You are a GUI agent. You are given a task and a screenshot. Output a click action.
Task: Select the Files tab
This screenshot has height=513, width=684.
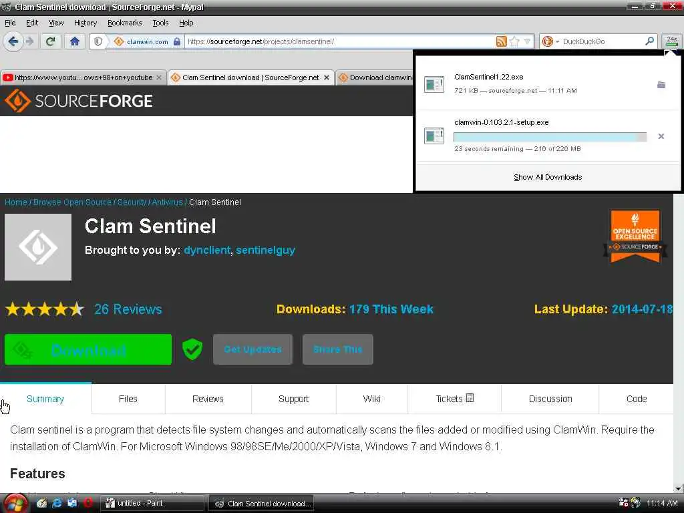[128, 399]
